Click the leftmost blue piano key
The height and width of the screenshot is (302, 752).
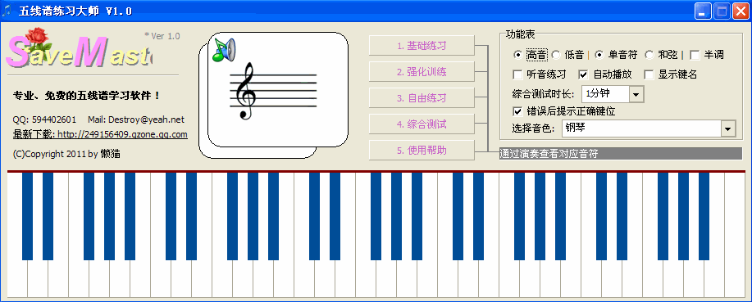27,216
